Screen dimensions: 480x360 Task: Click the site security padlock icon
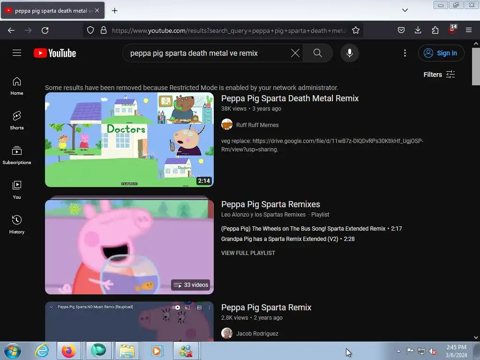(x=104, y=30)
